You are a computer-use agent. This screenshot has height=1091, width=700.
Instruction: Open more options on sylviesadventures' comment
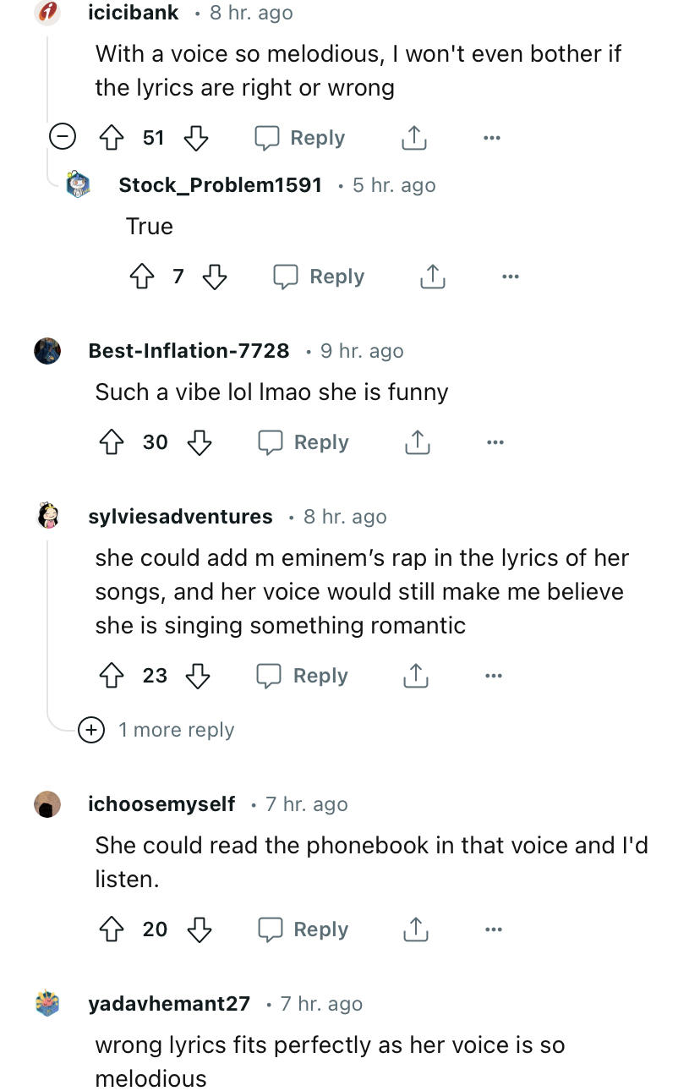[x=495, y=676]
